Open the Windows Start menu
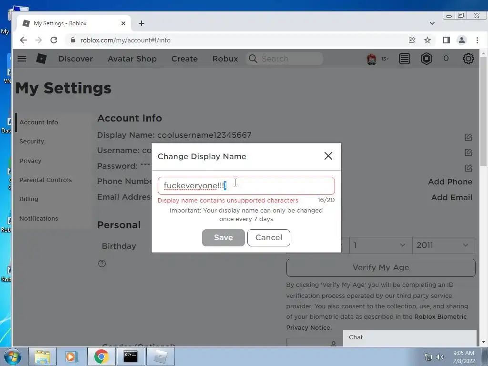Viewport: 488px width, 366px height. pyautogui.click(x=12, y=356)
